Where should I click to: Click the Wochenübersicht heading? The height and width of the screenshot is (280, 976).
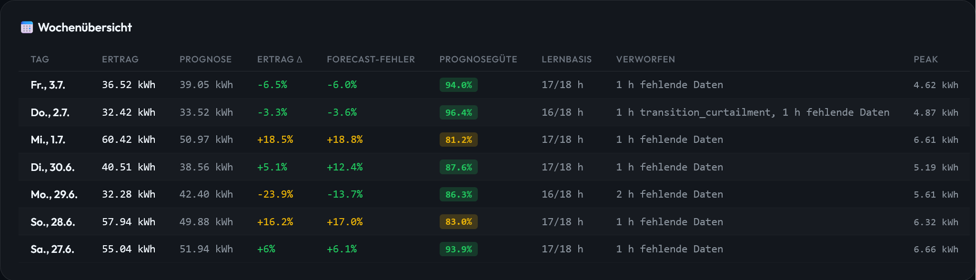pyautogui.click(x=85, y=28)
